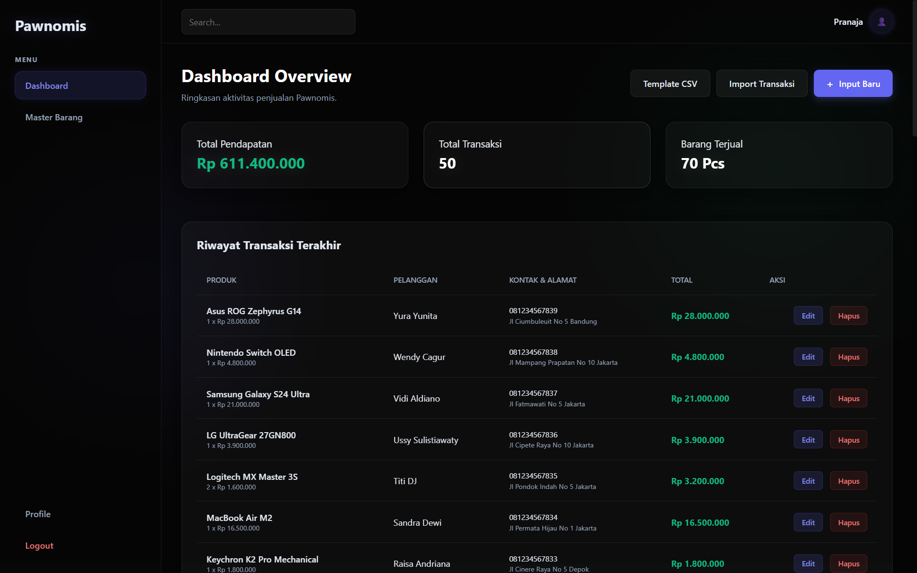Click address Jl Mampang Prapatan No 10 Jakarta
Viewport: 917px width, 573px height.
tap(563, 363)
